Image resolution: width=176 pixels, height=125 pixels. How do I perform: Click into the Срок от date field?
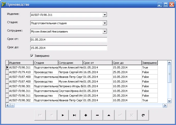68,40
